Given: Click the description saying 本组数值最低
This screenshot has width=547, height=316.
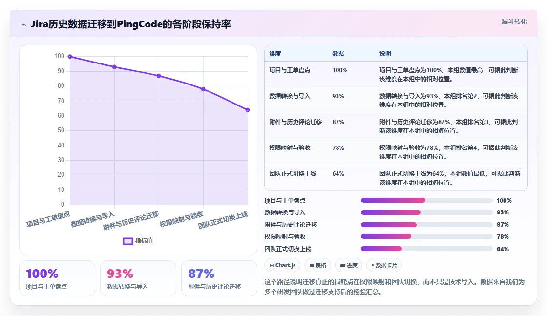Looking at the screenshot, I should click(450, 178).
